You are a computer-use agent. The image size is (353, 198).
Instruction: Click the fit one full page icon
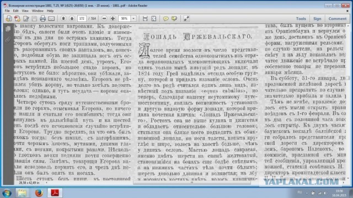pos(154,19)
